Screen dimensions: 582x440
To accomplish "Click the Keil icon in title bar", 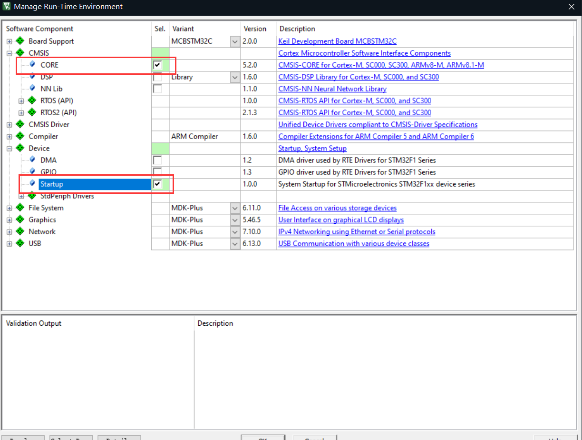I will pyautogui.click(x=7, y=7).
